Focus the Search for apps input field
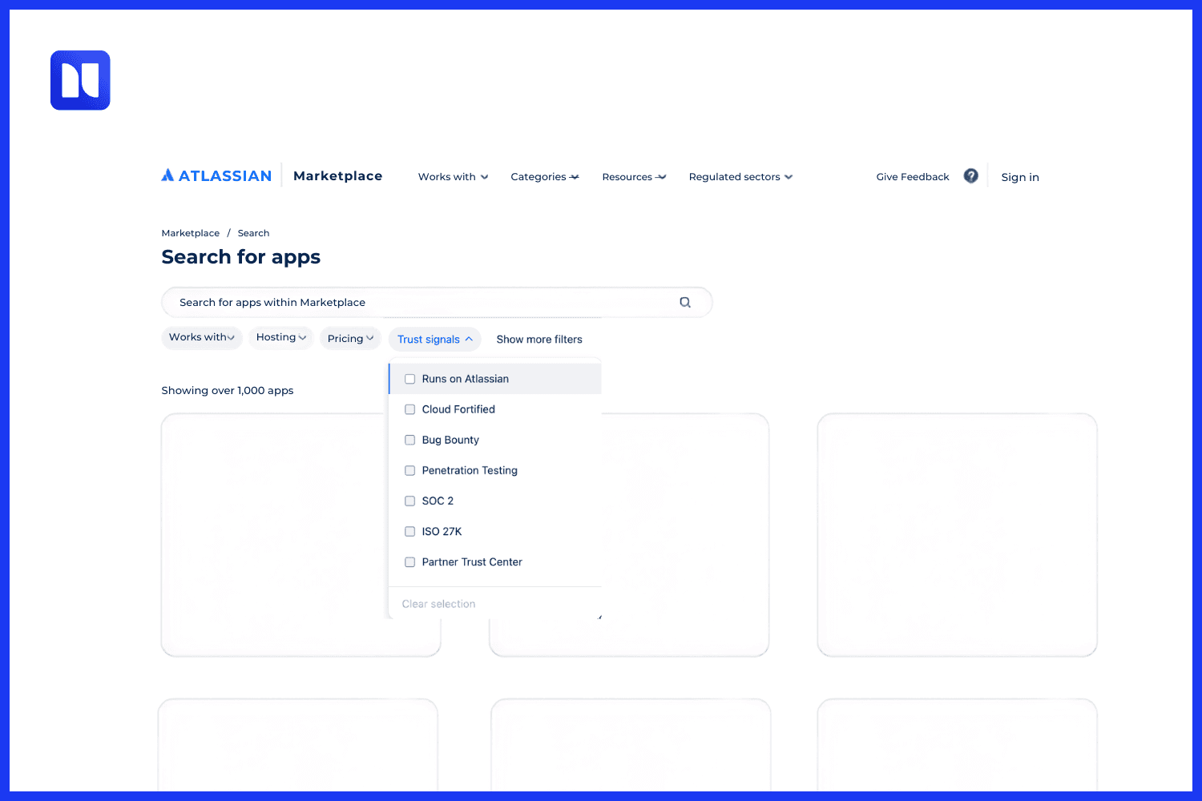 tap(437, 302)
